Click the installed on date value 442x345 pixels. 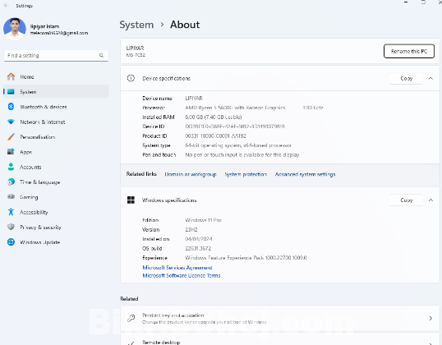pos(199,239)
